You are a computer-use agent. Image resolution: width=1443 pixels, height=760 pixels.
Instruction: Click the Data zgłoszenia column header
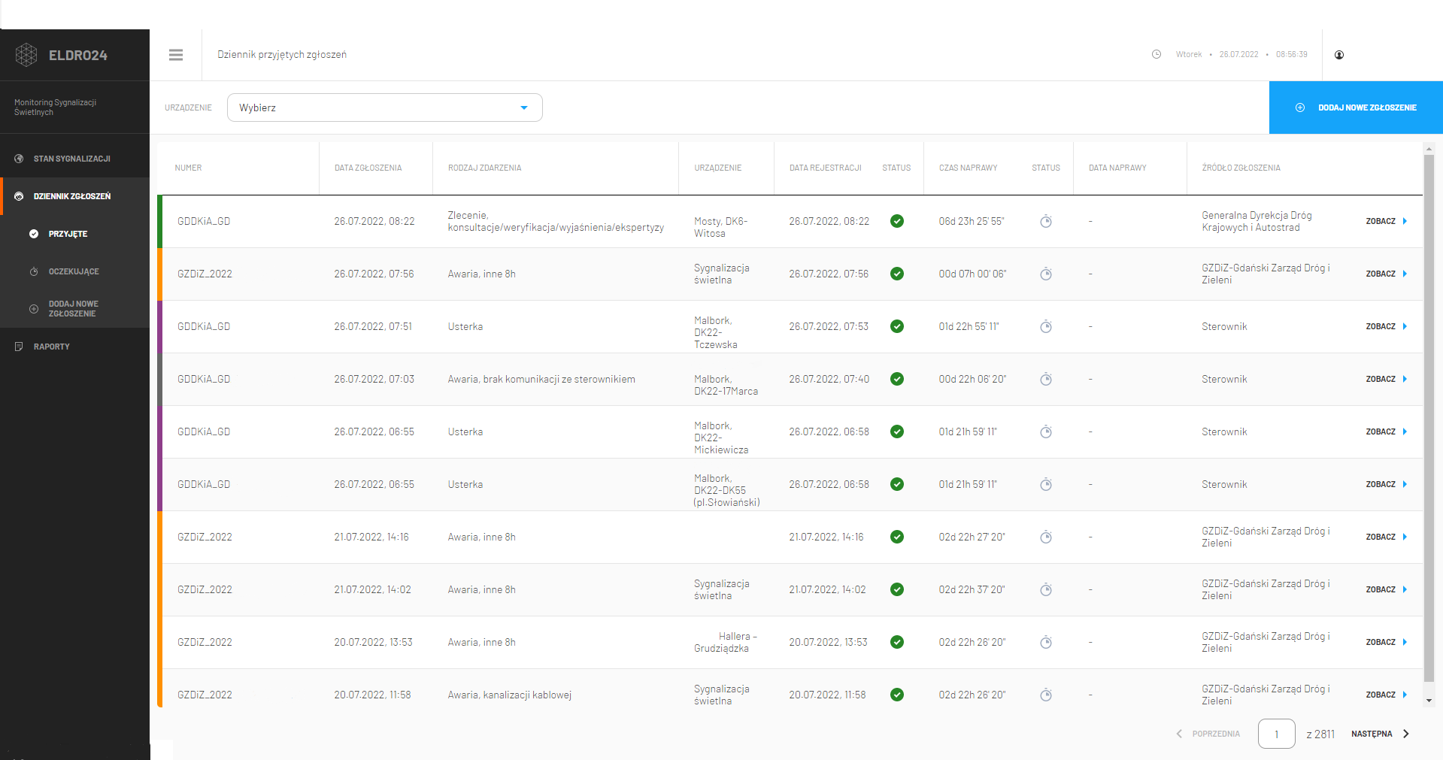click(x=368, y=168)
